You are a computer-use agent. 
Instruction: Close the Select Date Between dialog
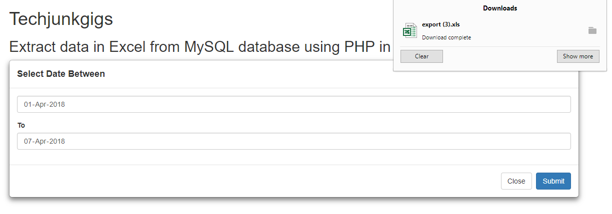(516, 181)
